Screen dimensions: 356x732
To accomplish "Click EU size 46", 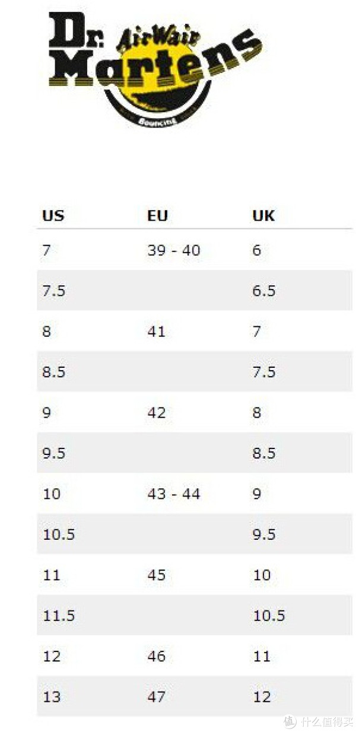I will 156,657.
